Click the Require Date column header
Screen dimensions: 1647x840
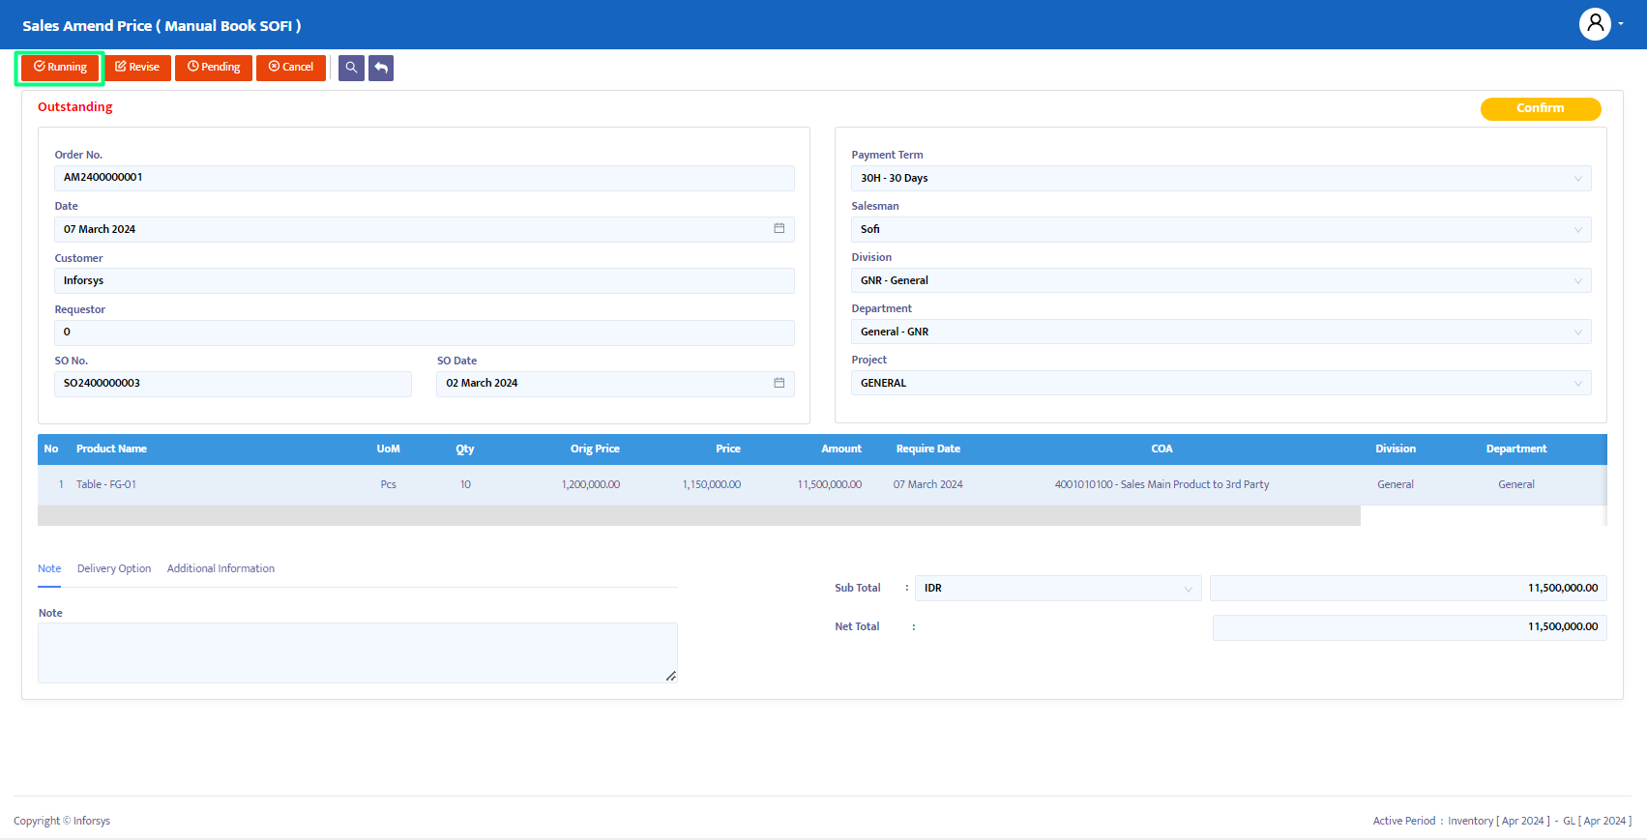pos(927,449)
